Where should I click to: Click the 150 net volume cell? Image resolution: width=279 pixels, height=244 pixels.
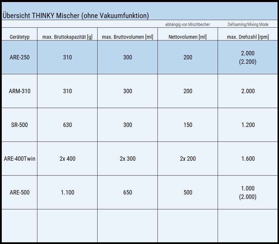[x=188, y=125]
